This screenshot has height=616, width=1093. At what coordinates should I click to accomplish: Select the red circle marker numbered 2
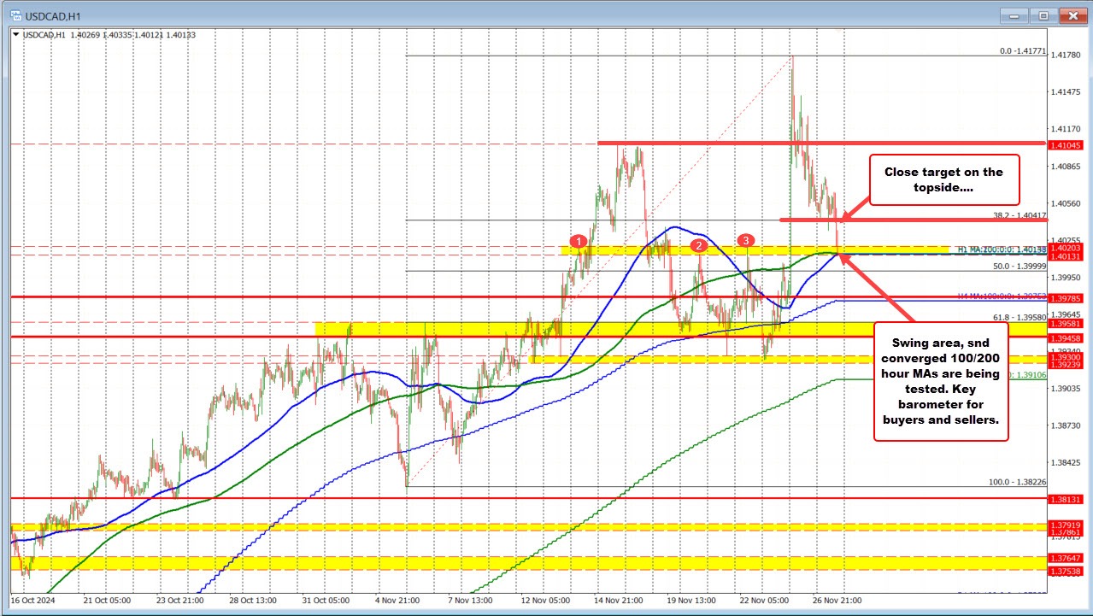point(698,245)
